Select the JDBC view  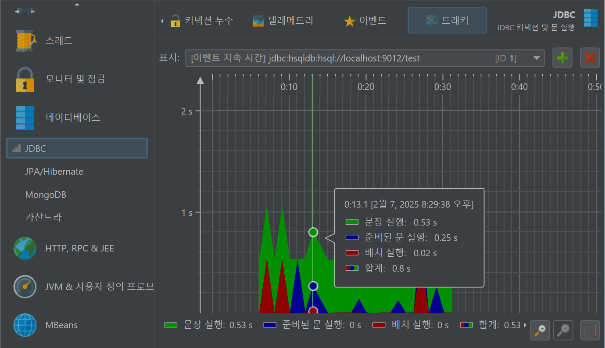click(77, 148)
